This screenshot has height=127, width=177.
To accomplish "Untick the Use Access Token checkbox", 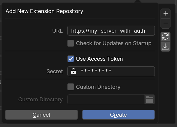I will click(x=71, y=59).
